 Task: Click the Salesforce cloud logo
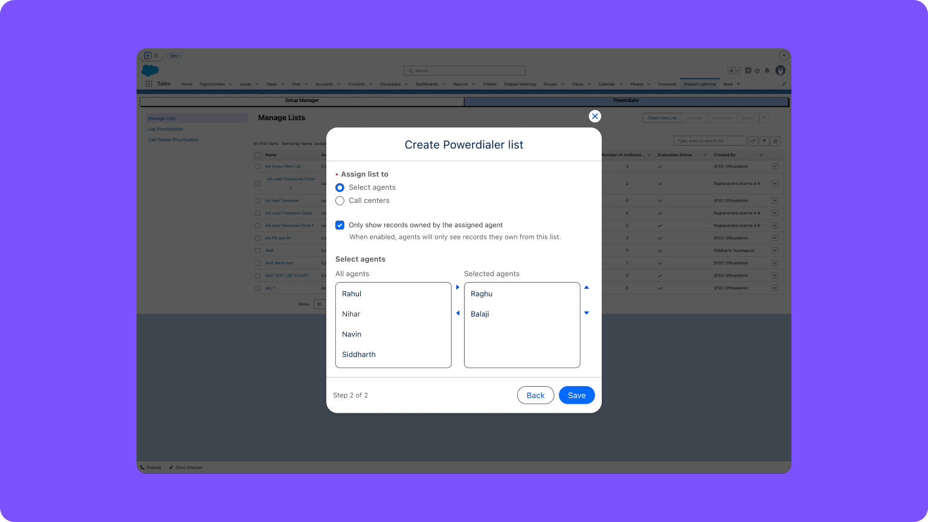click(x=150, y=71)
